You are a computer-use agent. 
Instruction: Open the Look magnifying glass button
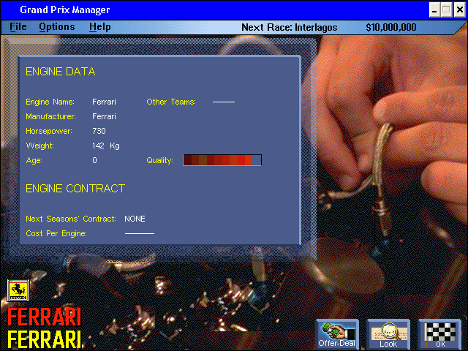pos(388,334)
